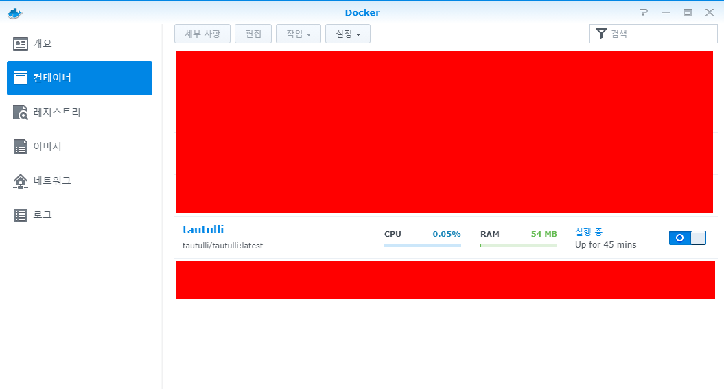Click the 세부 사항 button

click(202, 34)
